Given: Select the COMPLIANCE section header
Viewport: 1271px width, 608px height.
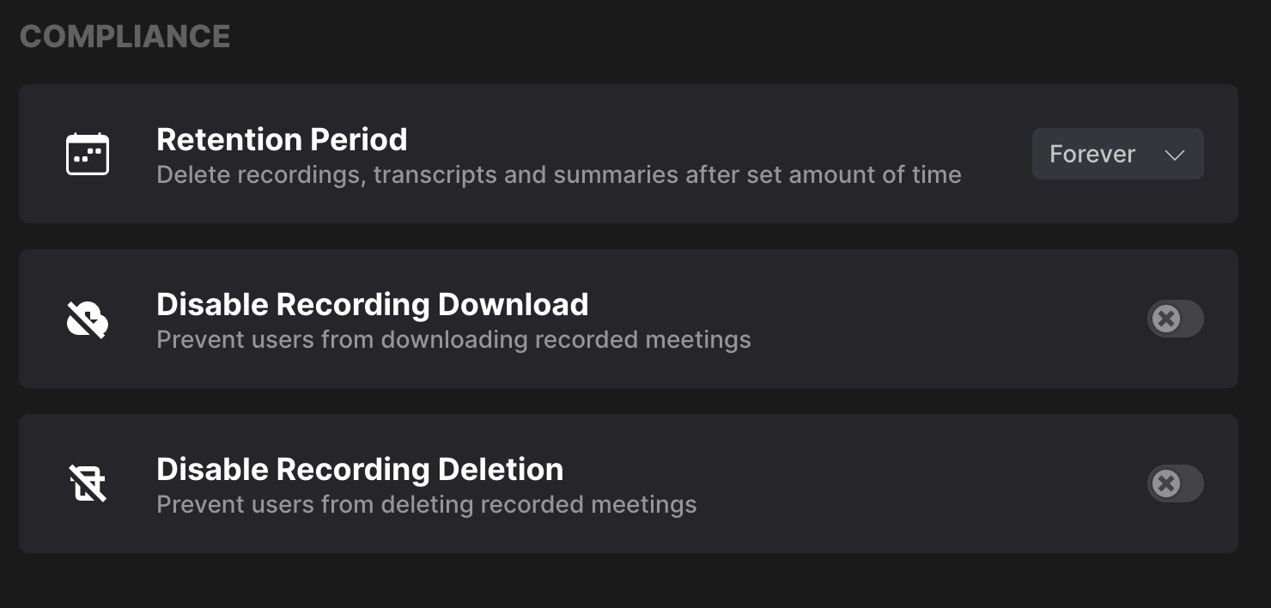Looking at the screenshot, I should click(125, 36).
